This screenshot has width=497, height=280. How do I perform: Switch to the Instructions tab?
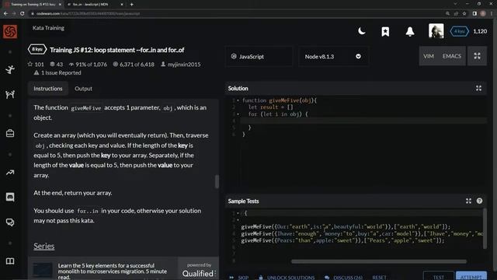48,89
